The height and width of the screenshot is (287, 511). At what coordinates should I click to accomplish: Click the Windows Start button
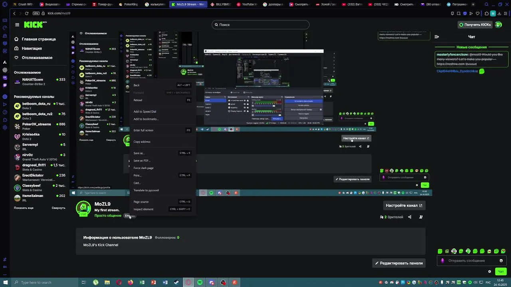tap(5, 282)
